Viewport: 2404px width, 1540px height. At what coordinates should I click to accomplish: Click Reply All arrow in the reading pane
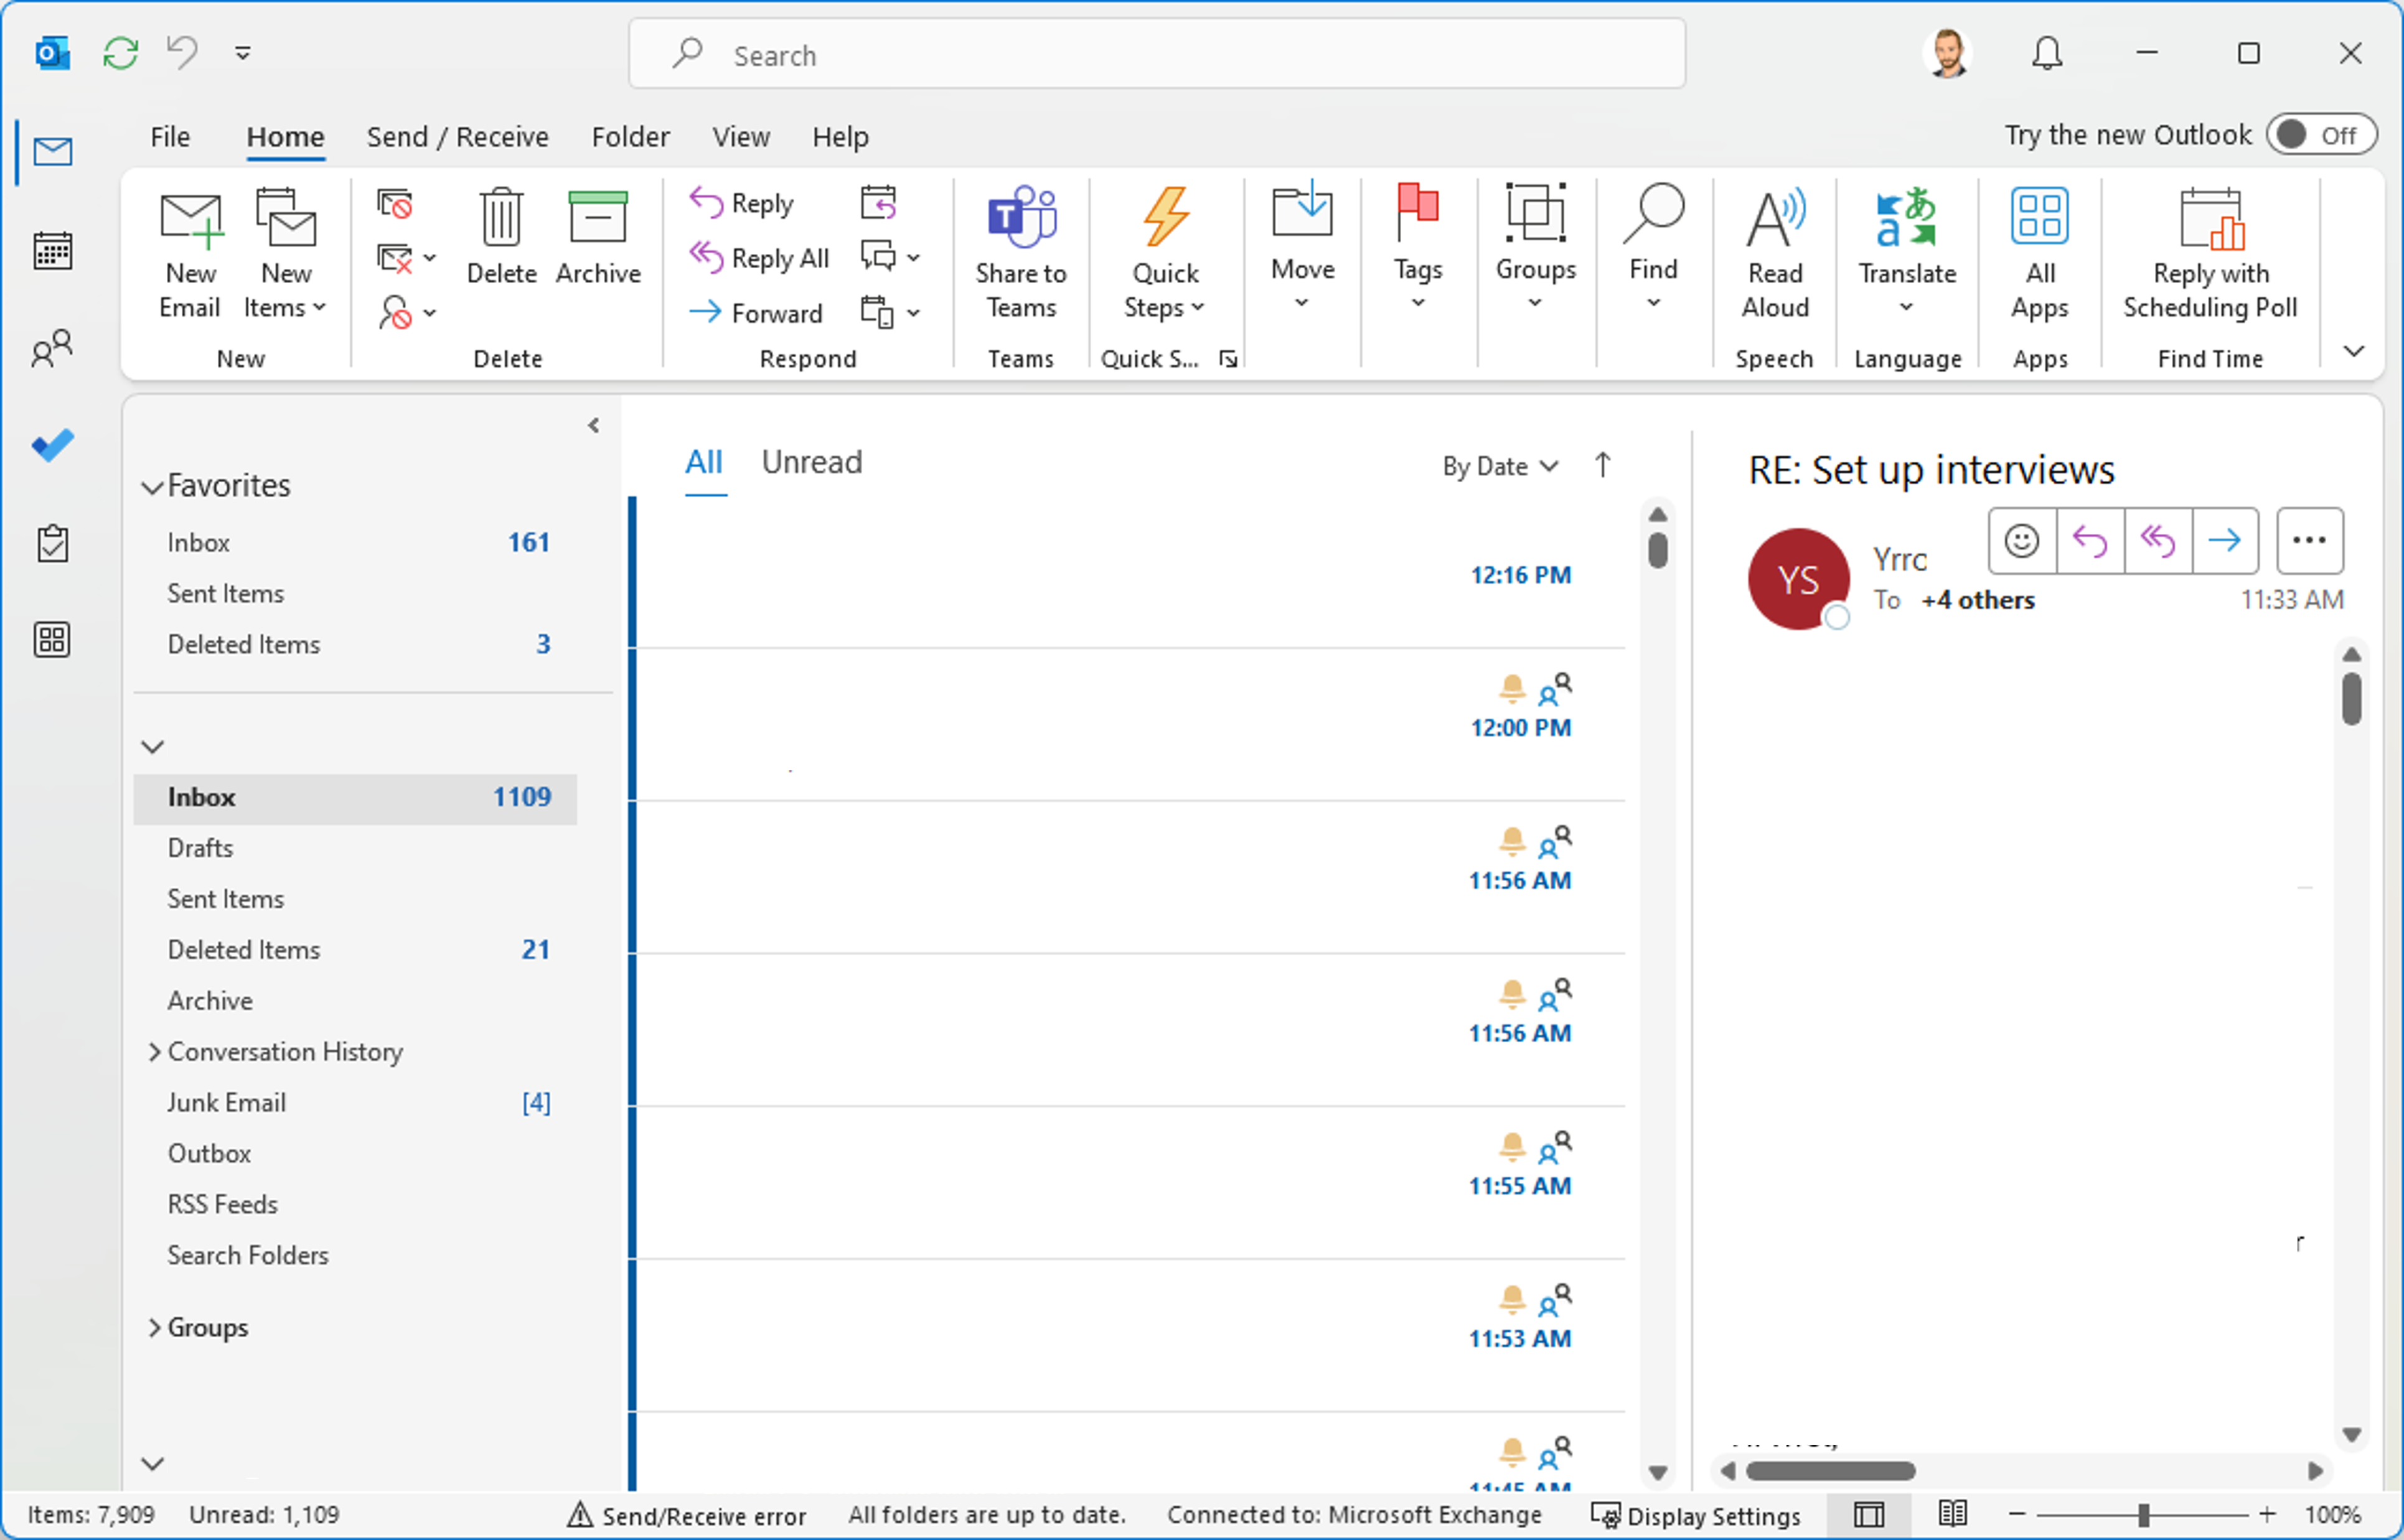click(x=2158, y=541)
